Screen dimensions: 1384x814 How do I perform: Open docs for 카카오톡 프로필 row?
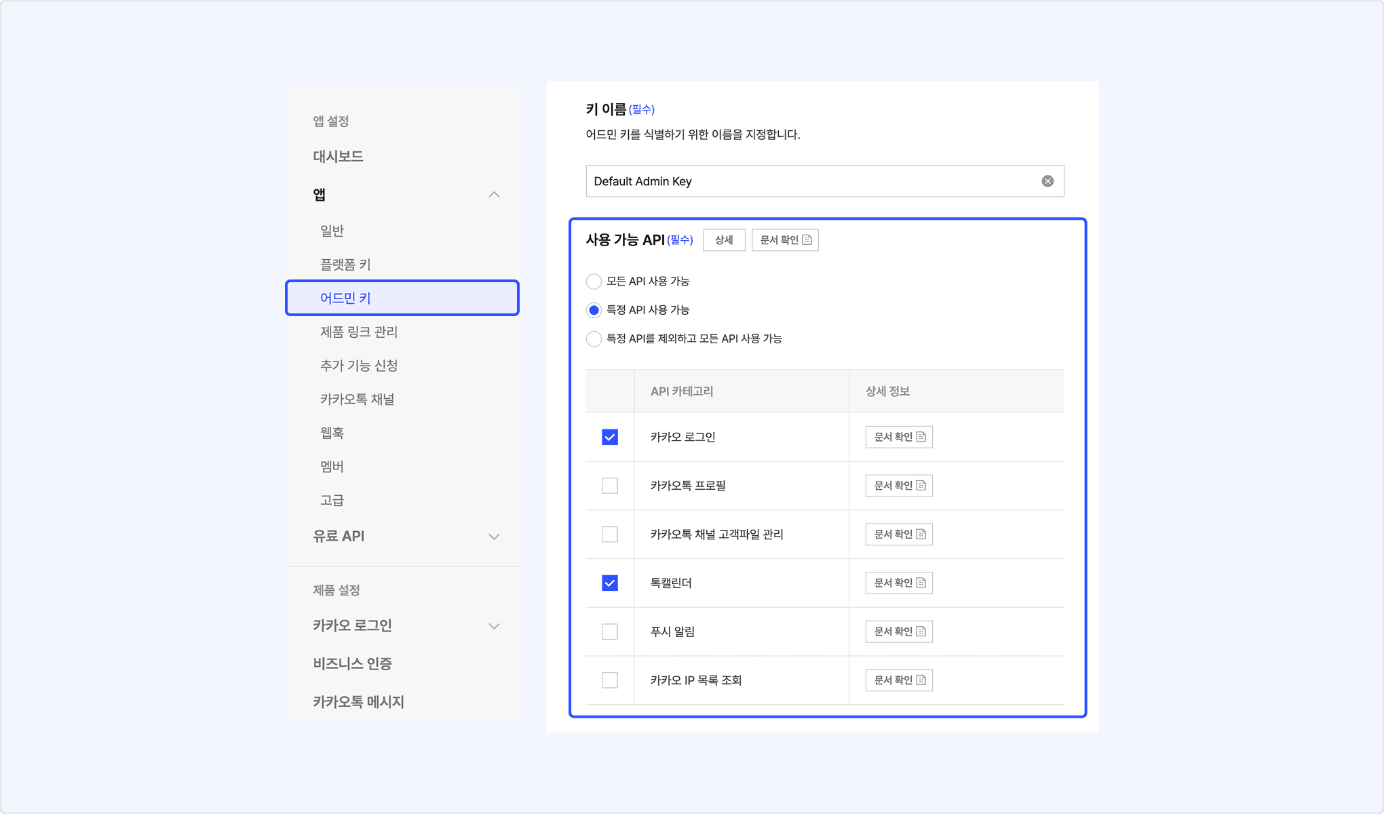coord(898,486)
